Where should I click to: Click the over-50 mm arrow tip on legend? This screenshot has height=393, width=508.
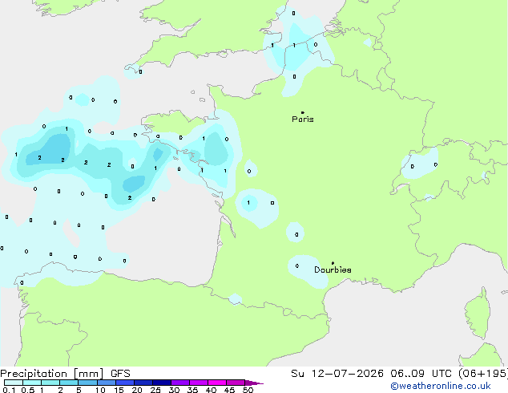(254, 383)
